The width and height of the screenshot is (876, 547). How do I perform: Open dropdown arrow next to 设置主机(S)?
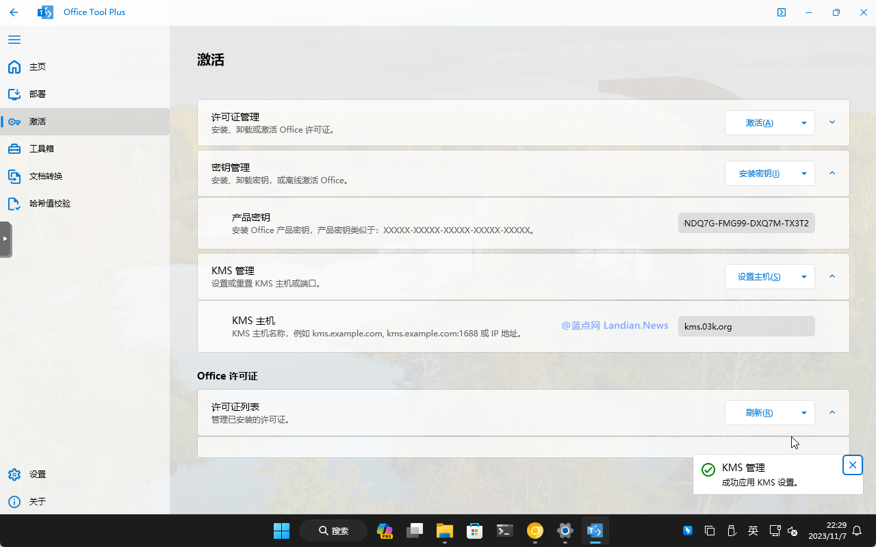[803, 277]
